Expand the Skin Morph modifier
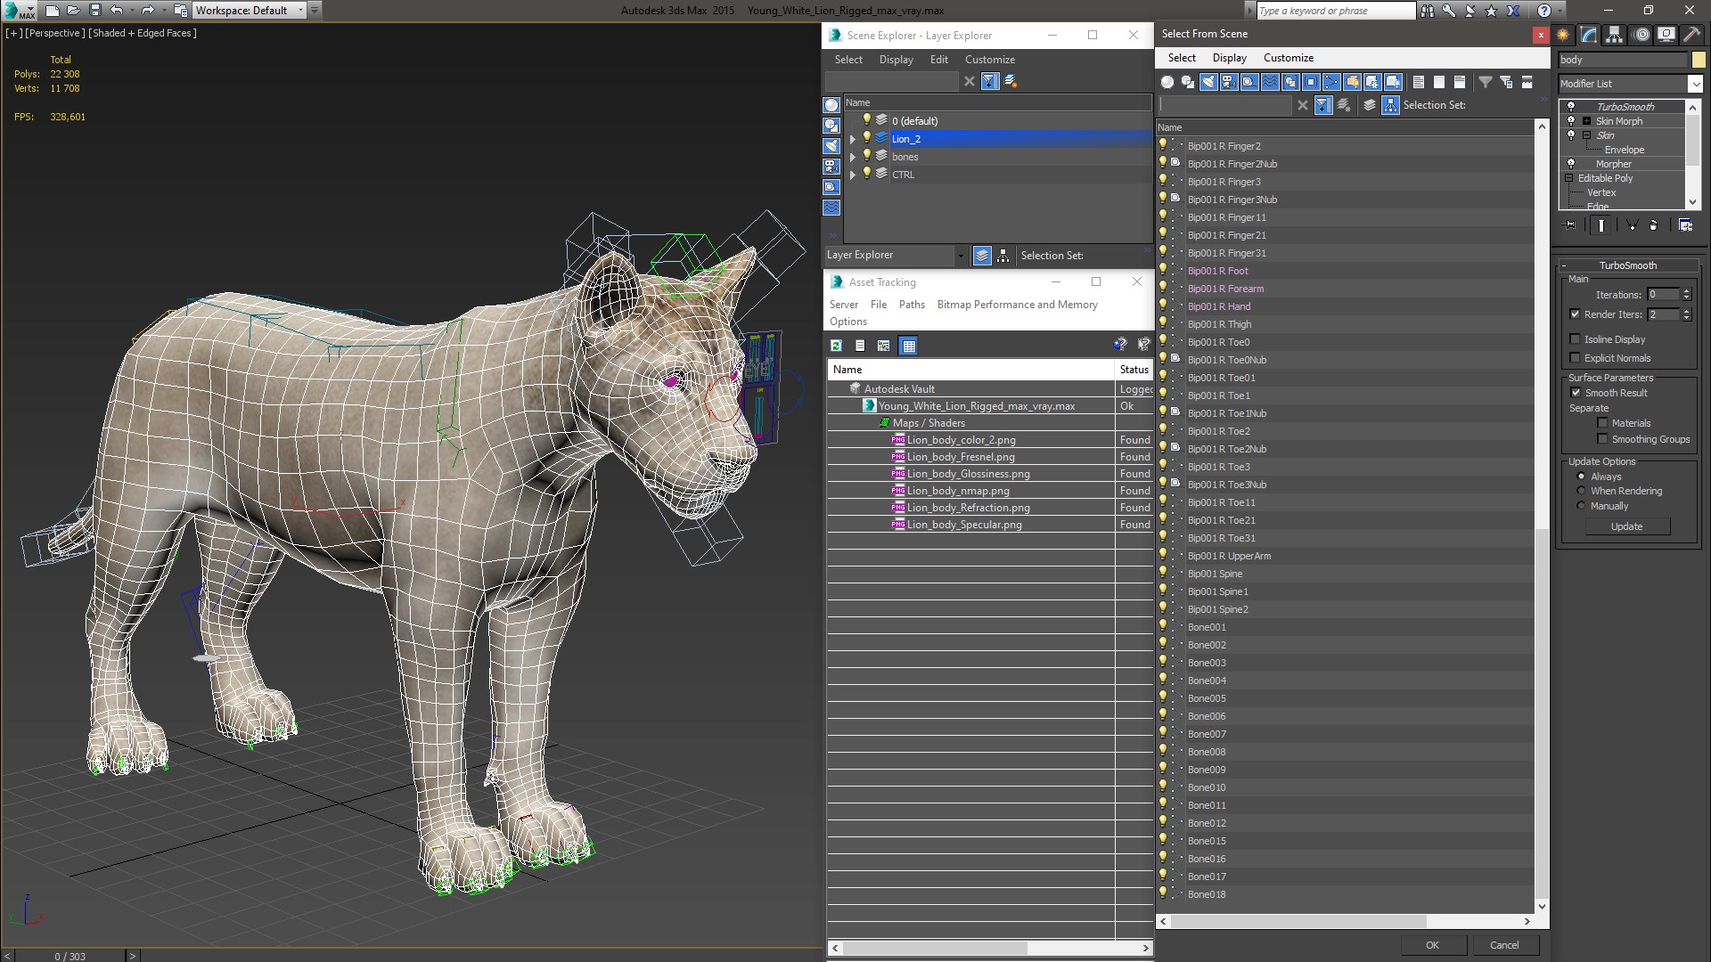The height and width of the screenshot is (962, 1711). coord(1586,121)
